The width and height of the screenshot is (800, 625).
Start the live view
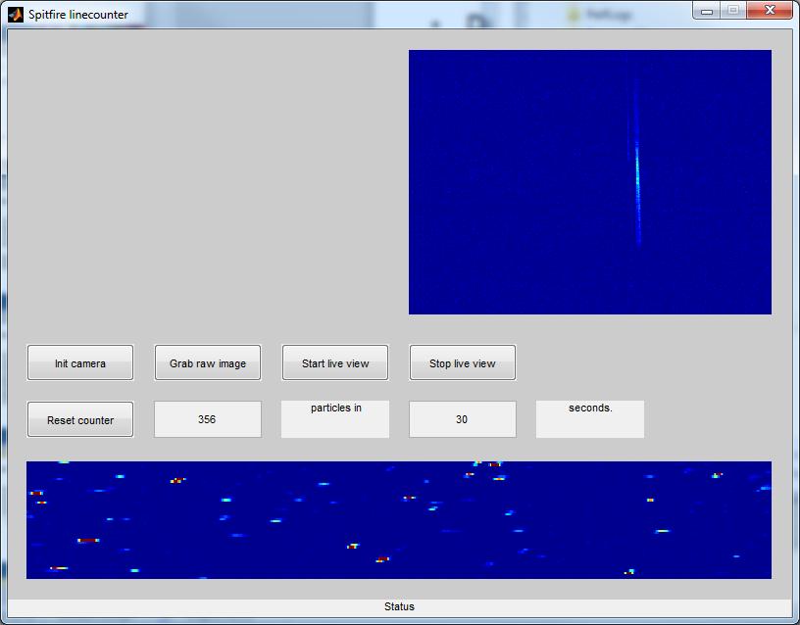335,362
